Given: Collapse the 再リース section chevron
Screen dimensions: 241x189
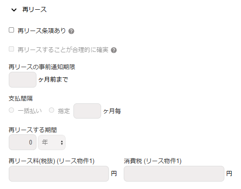Looking at the screenshot, I should coord(14,10).
